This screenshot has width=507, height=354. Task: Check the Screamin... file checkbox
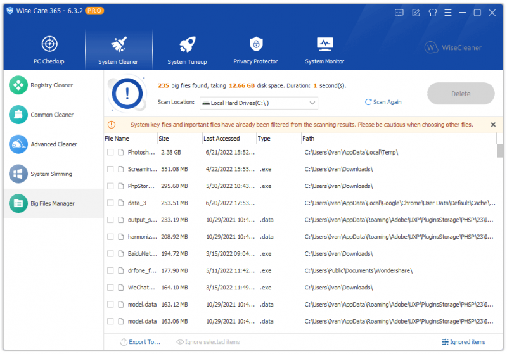pyautogui.click(x=110, y=169)
